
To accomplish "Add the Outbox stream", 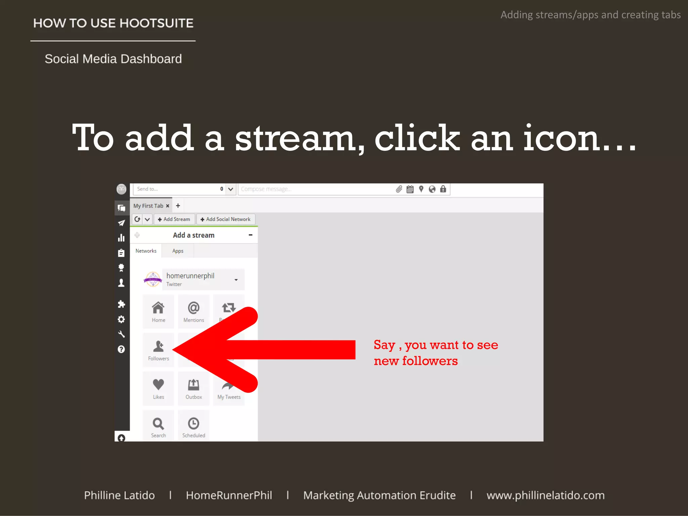I will pyautogui.click(x=194, y=389).
